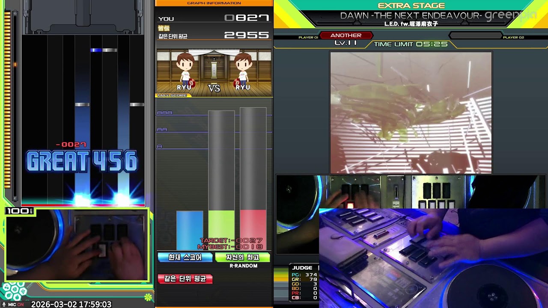Click the artist name L.E.D. fw.堀澤麻衣子
The image size is (548, 308).
coord(411,24)
